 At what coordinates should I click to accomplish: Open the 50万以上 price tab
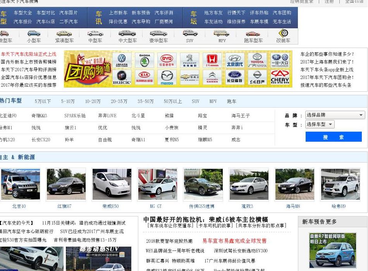click(x=173, y=101)
